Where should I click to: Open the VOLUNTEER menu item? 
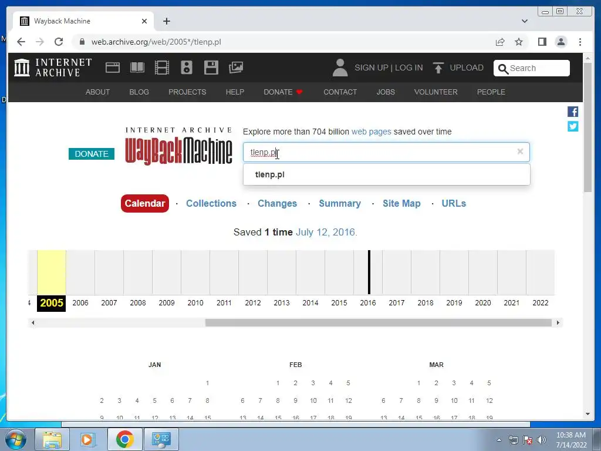pyautogui.click(x=435, y=92)
